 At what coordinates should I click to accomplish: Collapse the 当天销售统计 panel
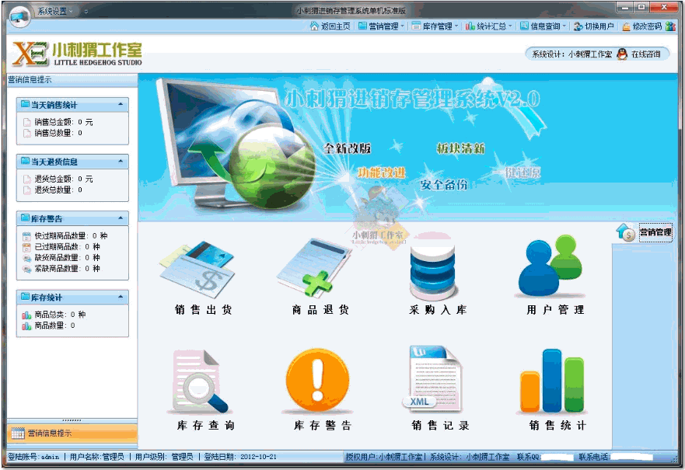coord(120,104)
